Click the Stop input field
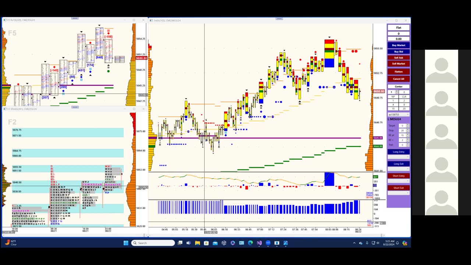The height and width of the screenshot is (265, 471). 402,130
